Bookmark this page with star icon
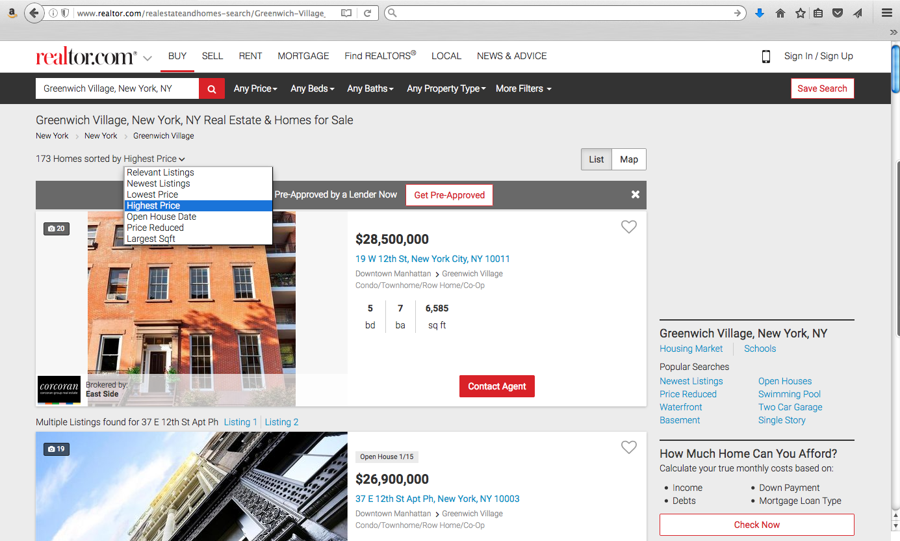 click(x=800, y=13)
